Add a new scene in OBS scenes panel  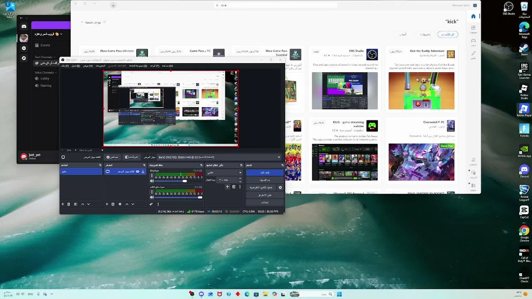63,204
